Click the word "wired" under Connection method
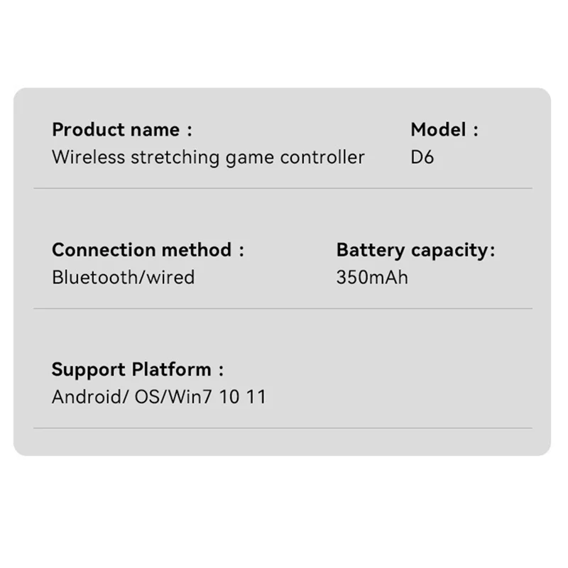Viewport: 568px width, 568px height. click(x=170, y=277)
